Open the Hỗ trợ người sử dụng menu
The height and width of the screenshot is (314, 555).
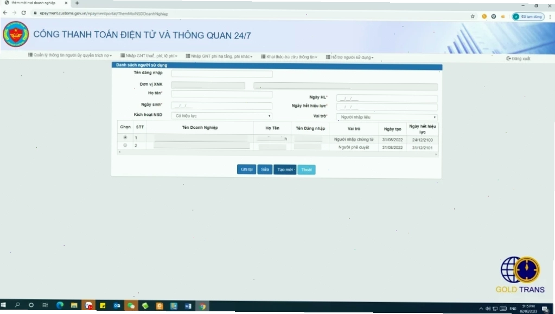[x=350, y=57]
